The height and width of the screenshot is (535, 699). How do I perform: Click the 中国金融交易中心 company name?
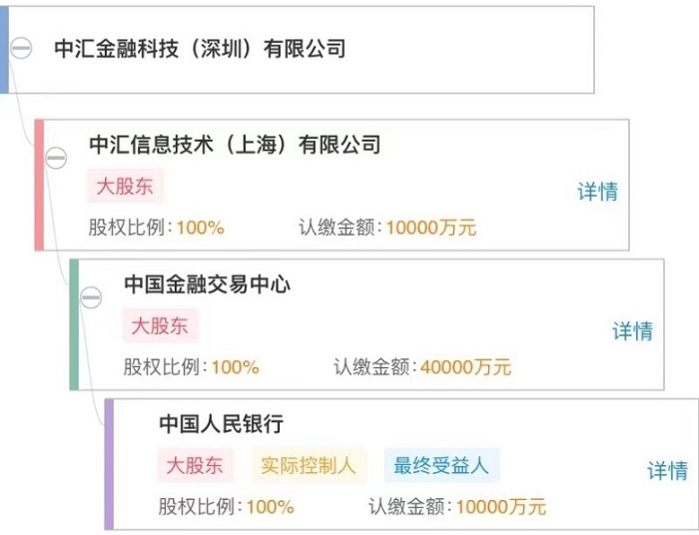(208, 283)
